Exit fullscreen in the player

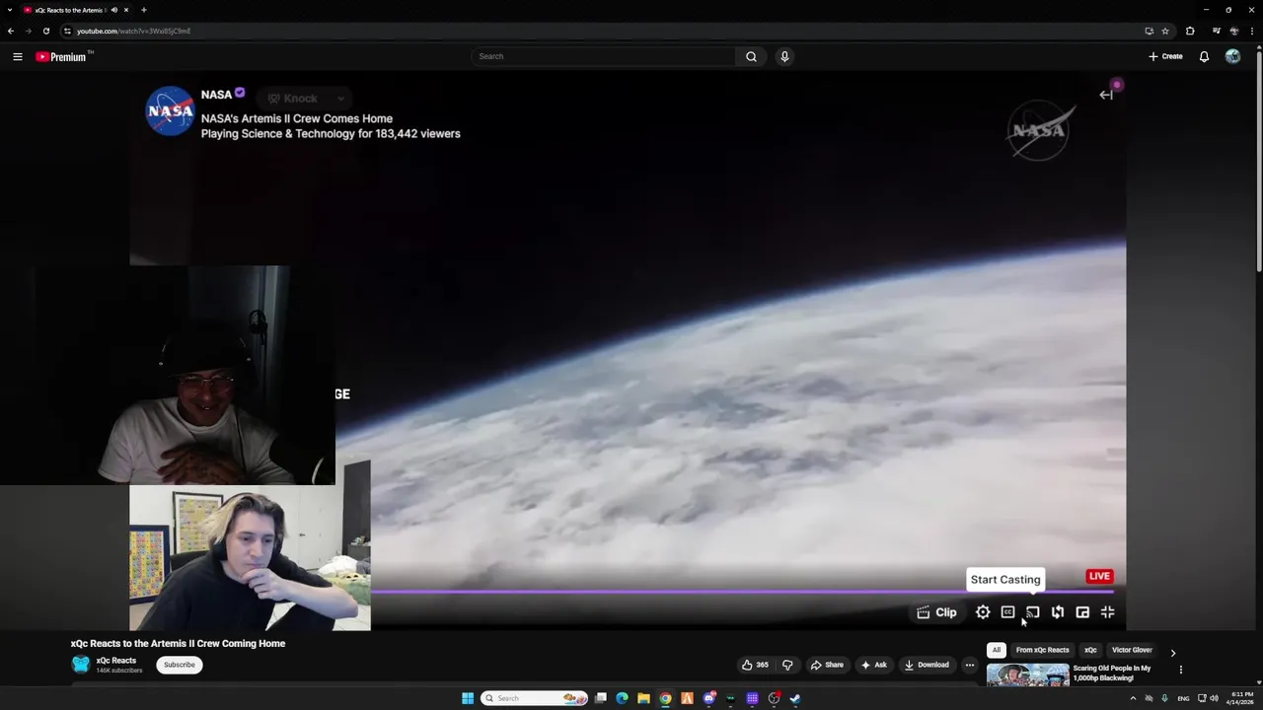1107,612
